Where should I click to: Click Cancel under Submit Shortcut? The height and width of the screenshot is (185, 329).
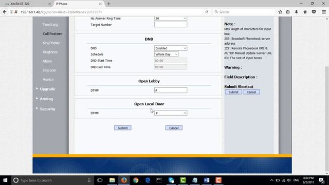[x=251, y=92]
